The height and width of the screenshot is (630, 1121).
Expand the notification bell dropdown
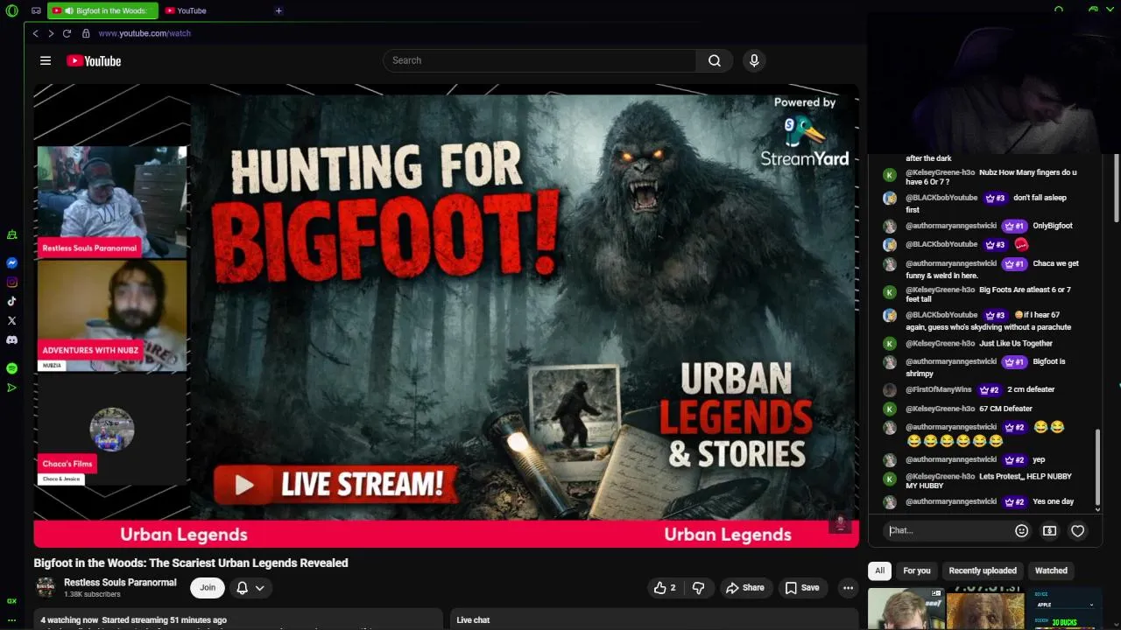(250, 588)
